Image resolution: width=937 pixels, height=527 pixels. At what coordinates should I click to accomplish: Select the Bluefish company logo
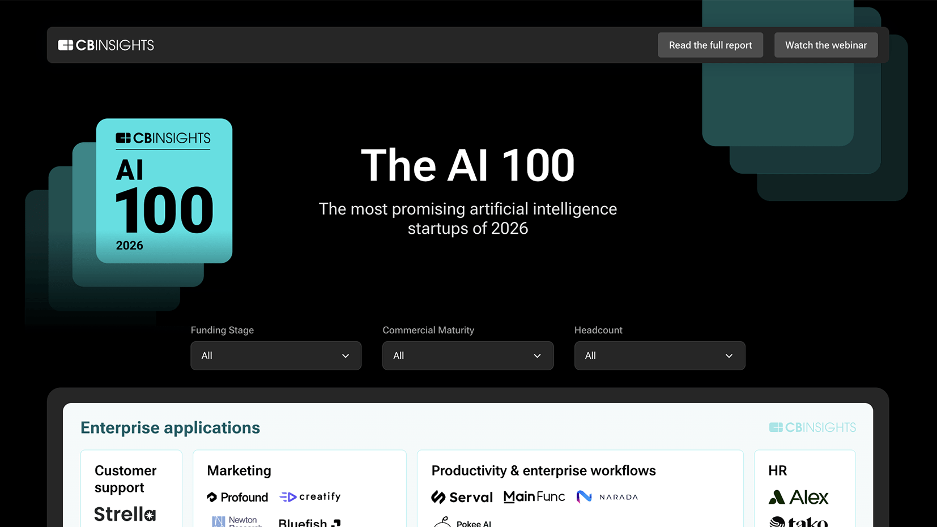pos(310,522)
